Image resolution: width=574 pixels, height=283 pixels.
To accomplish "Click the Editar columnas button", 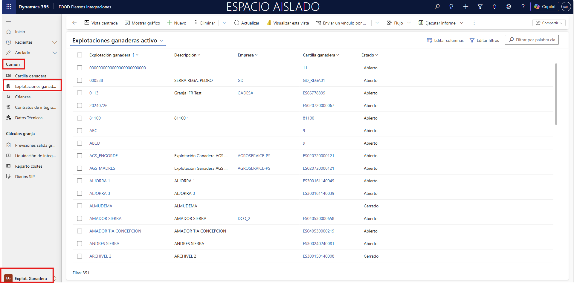I will pyautogui.click(x=445, y=40).
